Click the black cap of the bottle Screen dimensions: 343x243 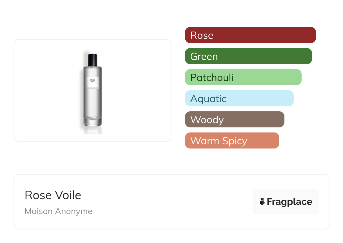pos(92,59)
